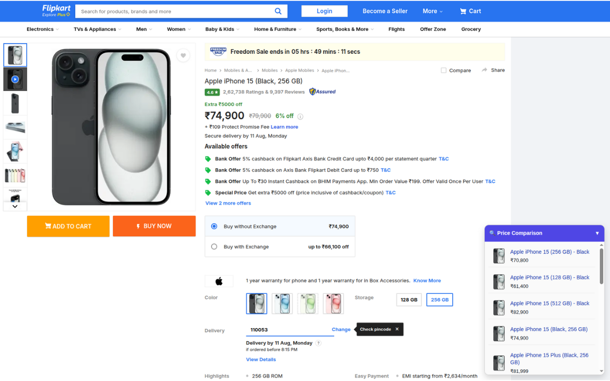Click the question mark beside delivery date
Screen dimensions: 610x381
tap(318, 343)
